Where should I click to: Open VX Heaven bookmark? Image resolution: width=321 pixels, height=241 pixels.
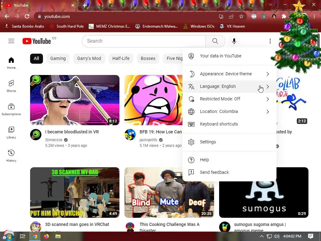pyautogui.click(x=232, y=26)
